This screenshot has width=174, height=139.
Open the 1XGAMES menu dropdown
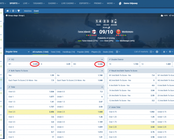pos(39,3)
